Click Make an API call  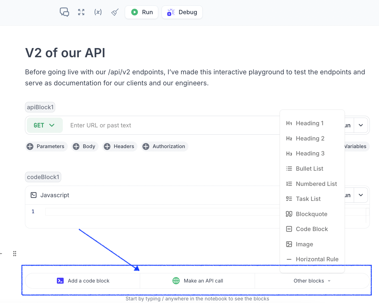[x=197, y=281]
